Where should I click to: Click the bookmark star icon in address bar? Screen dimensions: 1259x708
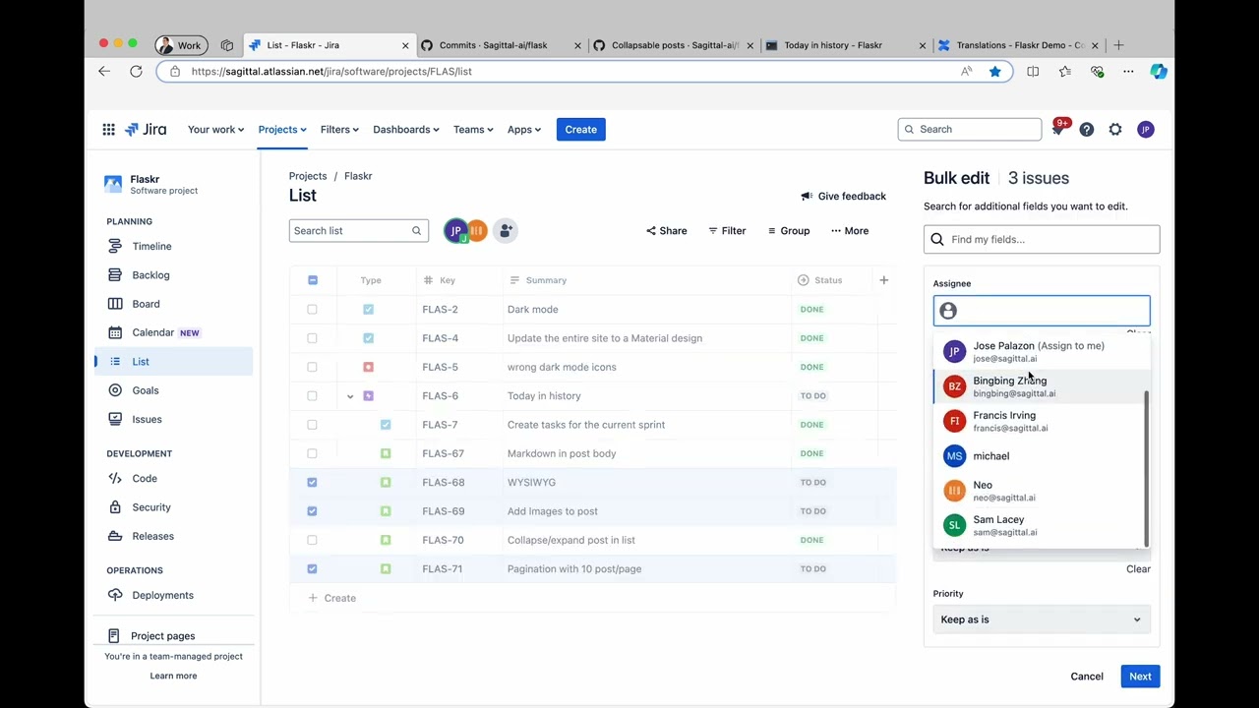coord(994,71)
